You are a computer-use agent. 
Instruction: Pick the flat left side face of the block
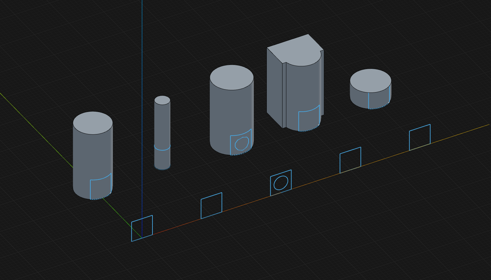[x=275, y=88]
